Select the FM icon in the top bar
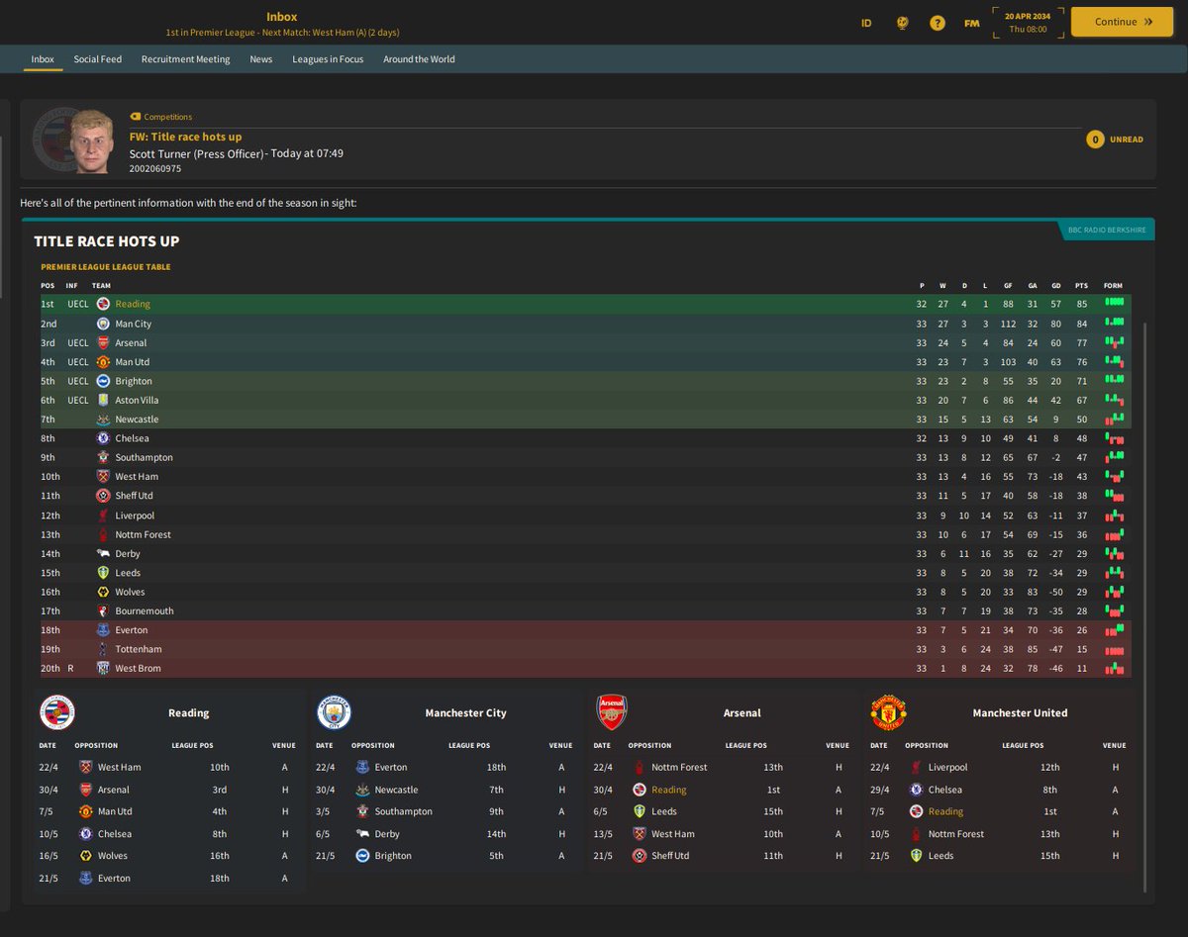The width and height of the screenshot is (1188, 937). pyautogui.click(x=971, y=22)
